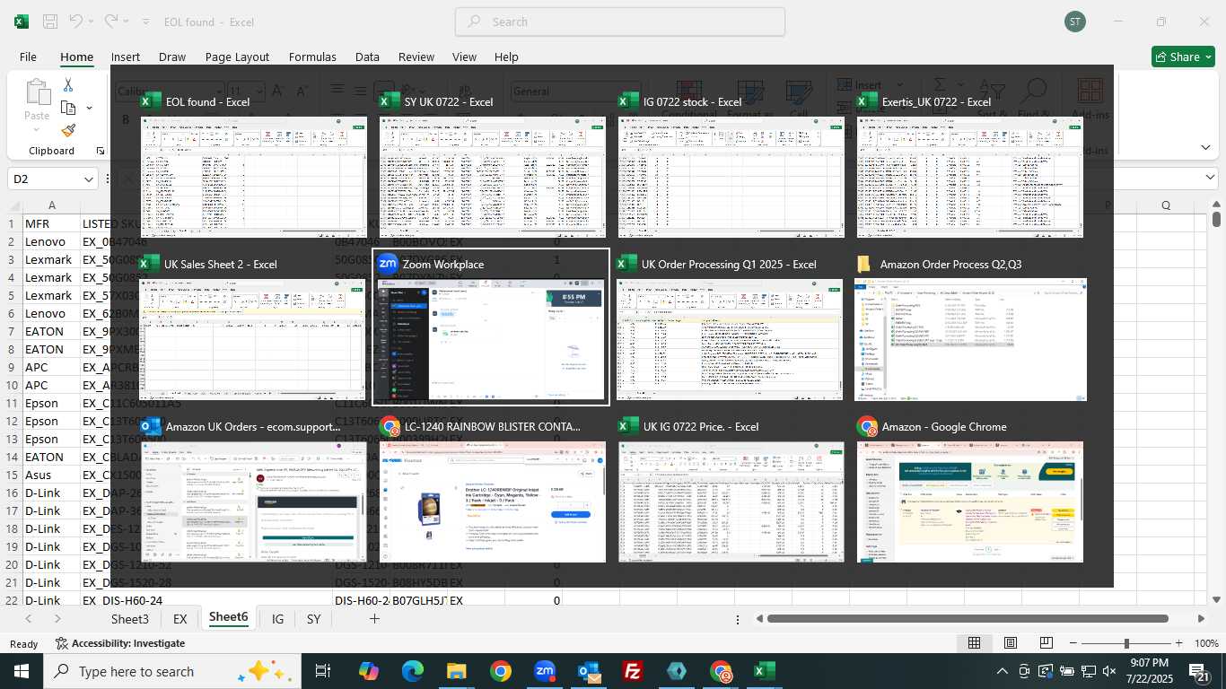Click previous sheet navigation arrow
Image resolution: width=1226 pixels, height=689 pixels.
(x=29, y=619)
